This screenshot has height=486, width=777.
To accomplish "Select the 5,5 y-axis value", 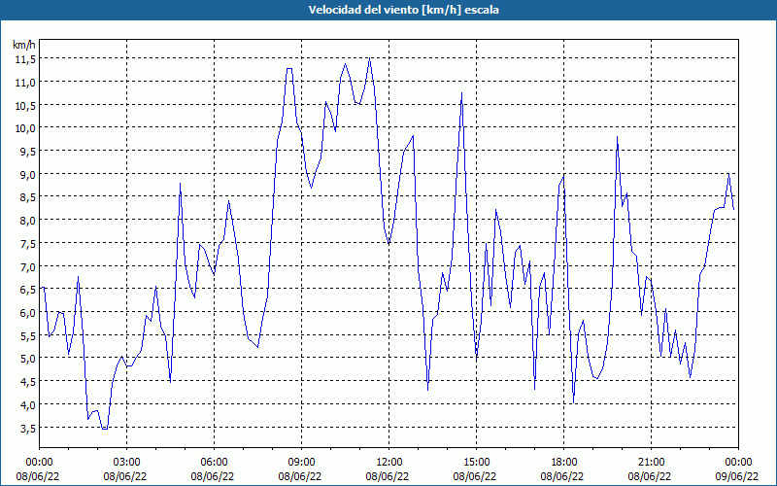I will tap(27, 335).
